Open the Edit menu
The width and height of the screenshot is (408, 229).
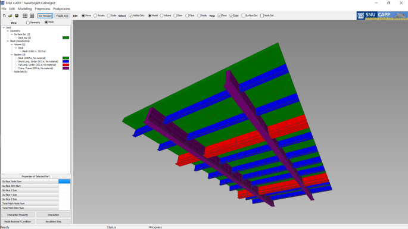12,9
